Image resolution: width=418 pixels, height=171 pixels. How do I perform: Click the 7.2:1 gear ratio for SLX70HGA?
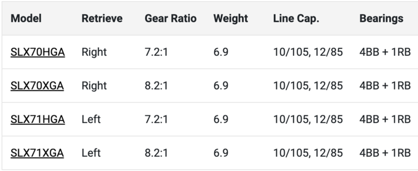[x=156, y=52]
